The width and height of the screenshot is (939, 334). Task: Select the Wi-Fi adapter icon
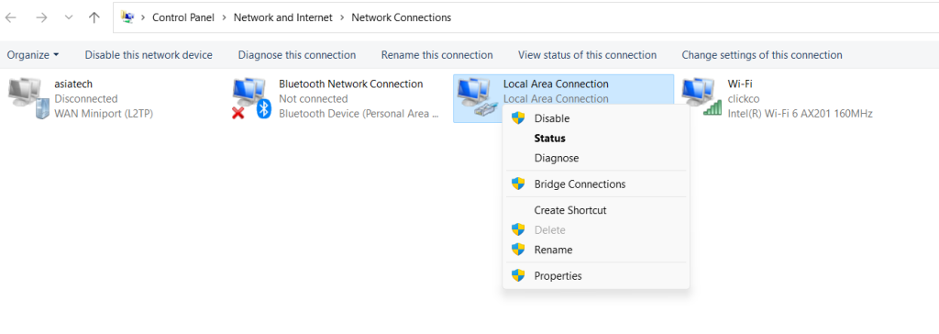(701, 96)
